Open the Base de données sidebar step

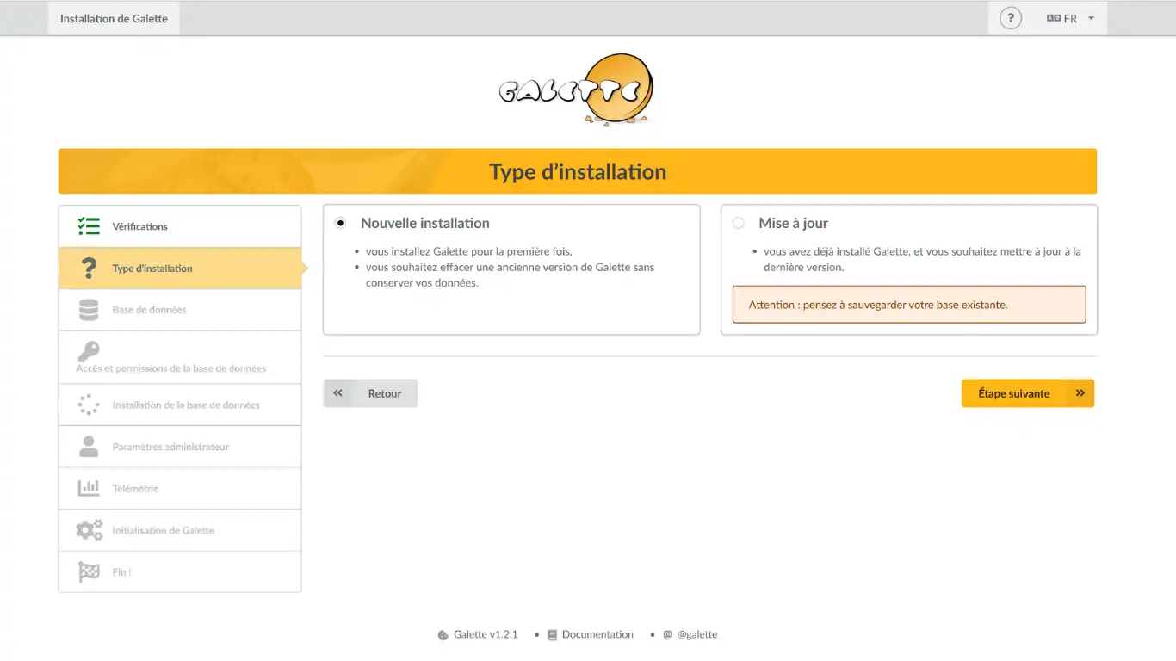click(180, 310)
